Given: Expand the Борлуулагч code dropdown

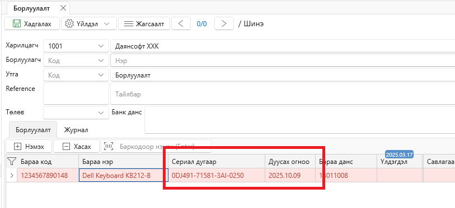Looking at the screenshot, I should 101,60.
